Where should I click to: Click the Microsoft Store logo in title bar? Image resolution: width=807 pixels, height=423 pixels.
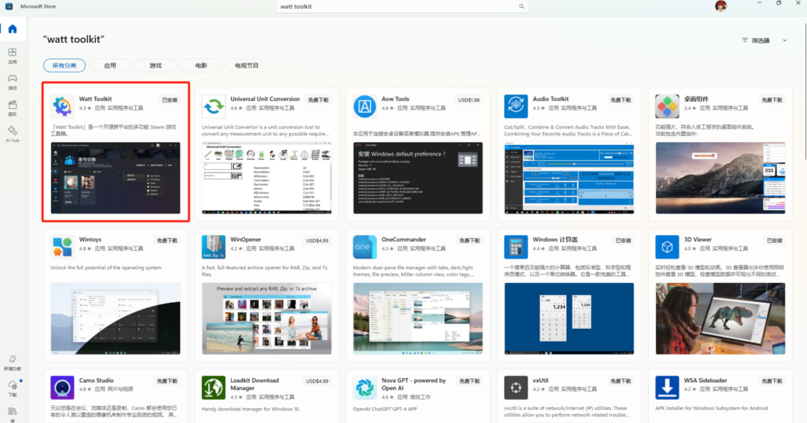(x=9, y=6)
